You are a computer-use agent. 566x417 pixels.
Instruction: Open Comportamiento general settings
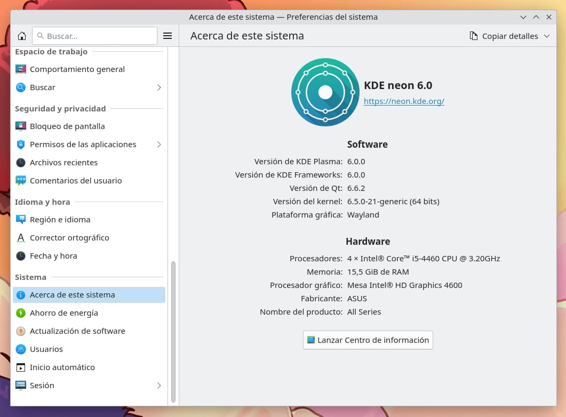tap(89, 69)
